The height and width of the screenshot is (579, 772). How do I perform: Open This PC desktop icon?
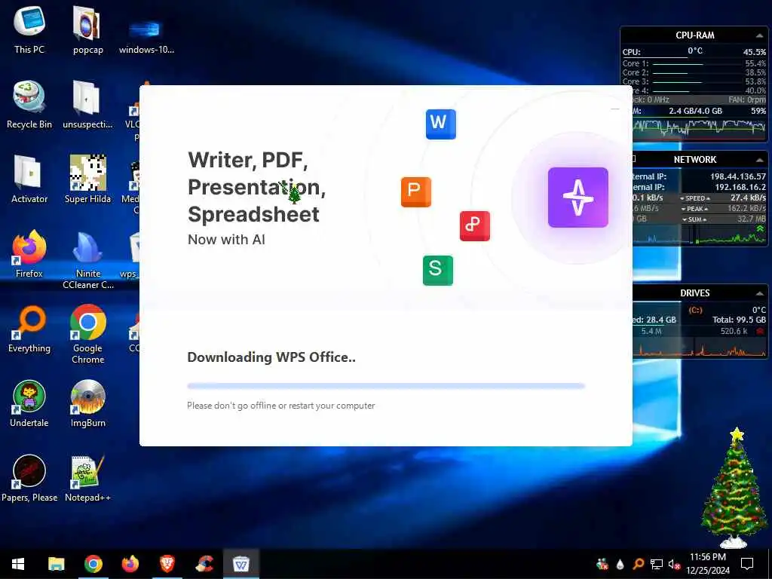29,29
